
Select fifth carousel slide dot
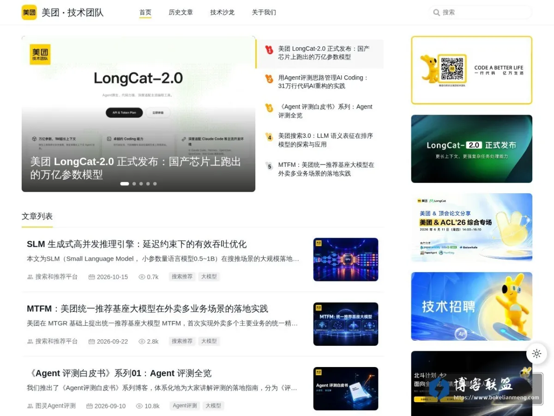coord(155,184)
